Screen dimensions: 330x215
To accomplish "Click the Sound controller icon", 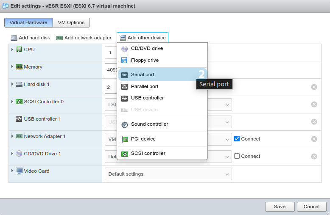I will (124, 124).
